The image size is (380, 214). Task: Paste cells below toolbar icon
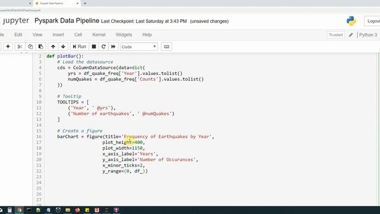41,46
